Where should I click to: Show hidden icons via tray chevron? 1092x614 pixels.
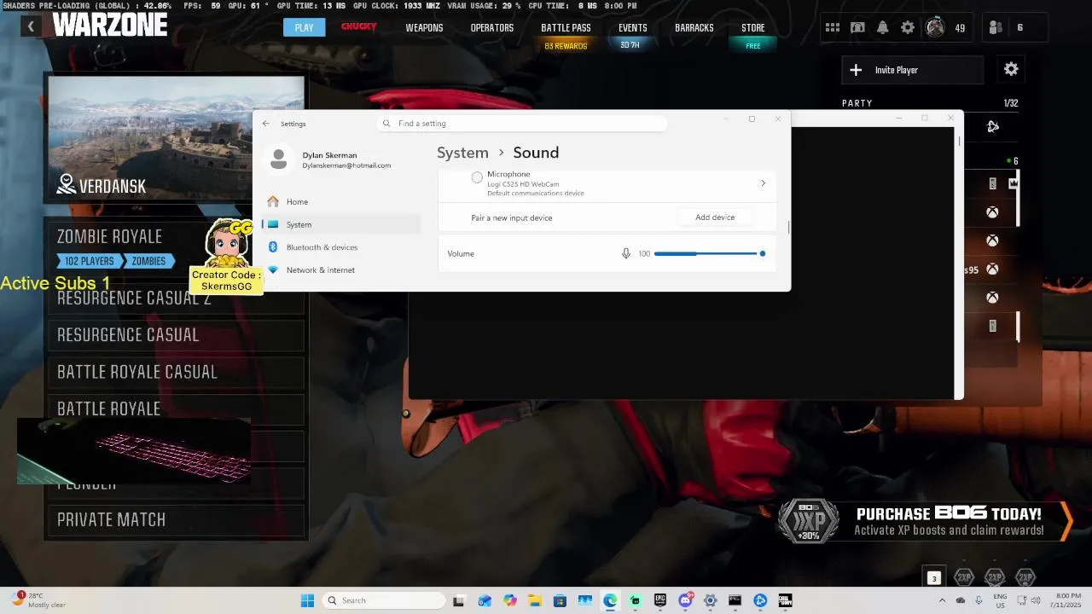(x=943, y=600)
